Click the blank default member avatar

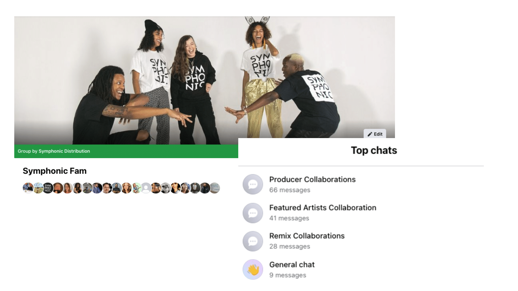click(146, 188)
